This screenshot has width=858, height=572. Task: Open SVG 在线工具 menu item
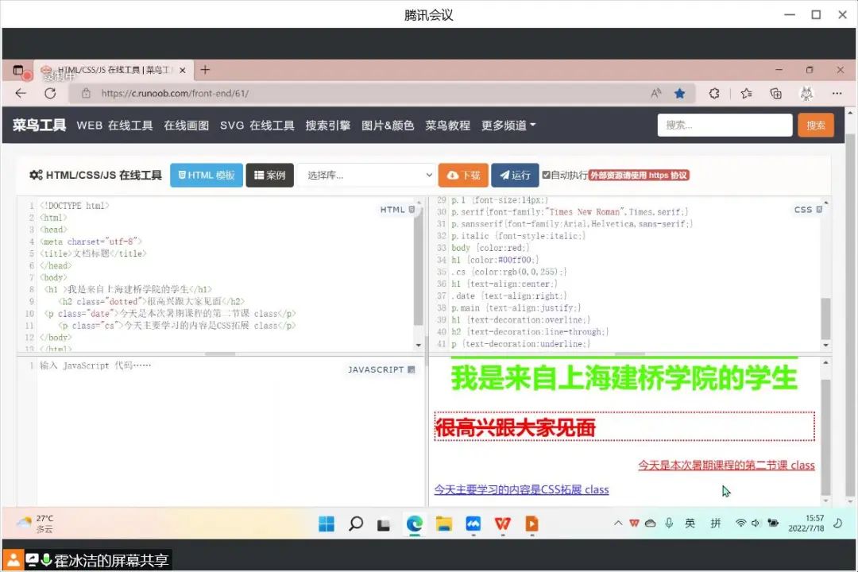(x=257, y=126)
